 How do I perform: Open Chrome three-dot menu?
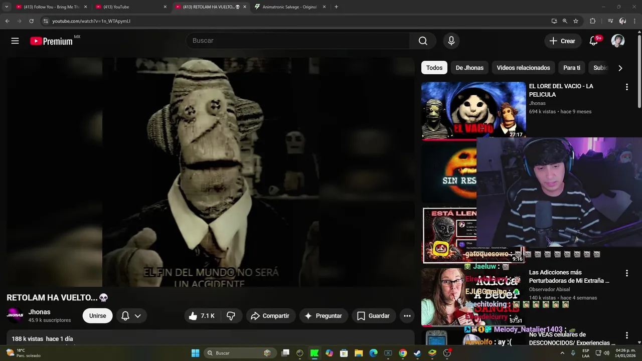[x=635, y=21]
